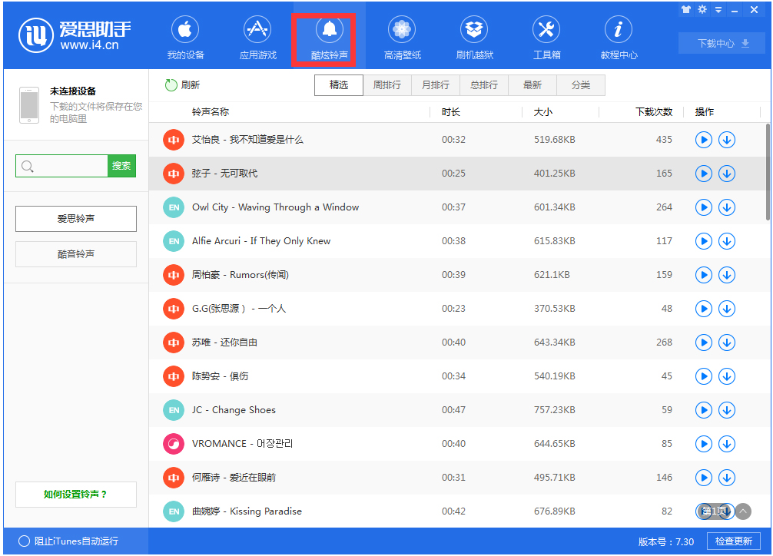Play the 弦子 - 无可取代 ringtone
773x556 pixels.
pos(703,174)
